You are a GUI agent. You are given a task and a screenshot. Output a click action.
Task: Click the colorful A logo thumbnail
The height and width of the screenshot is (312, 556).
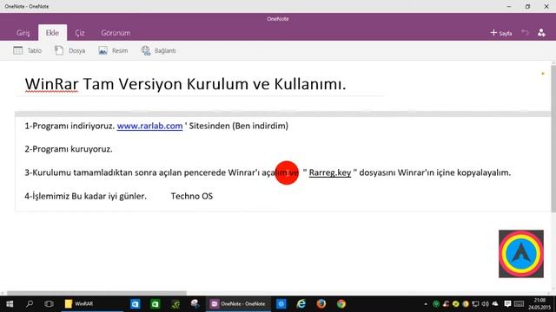pos(521,254)
